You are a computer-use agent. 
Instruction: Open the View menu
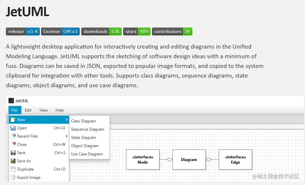43,110
